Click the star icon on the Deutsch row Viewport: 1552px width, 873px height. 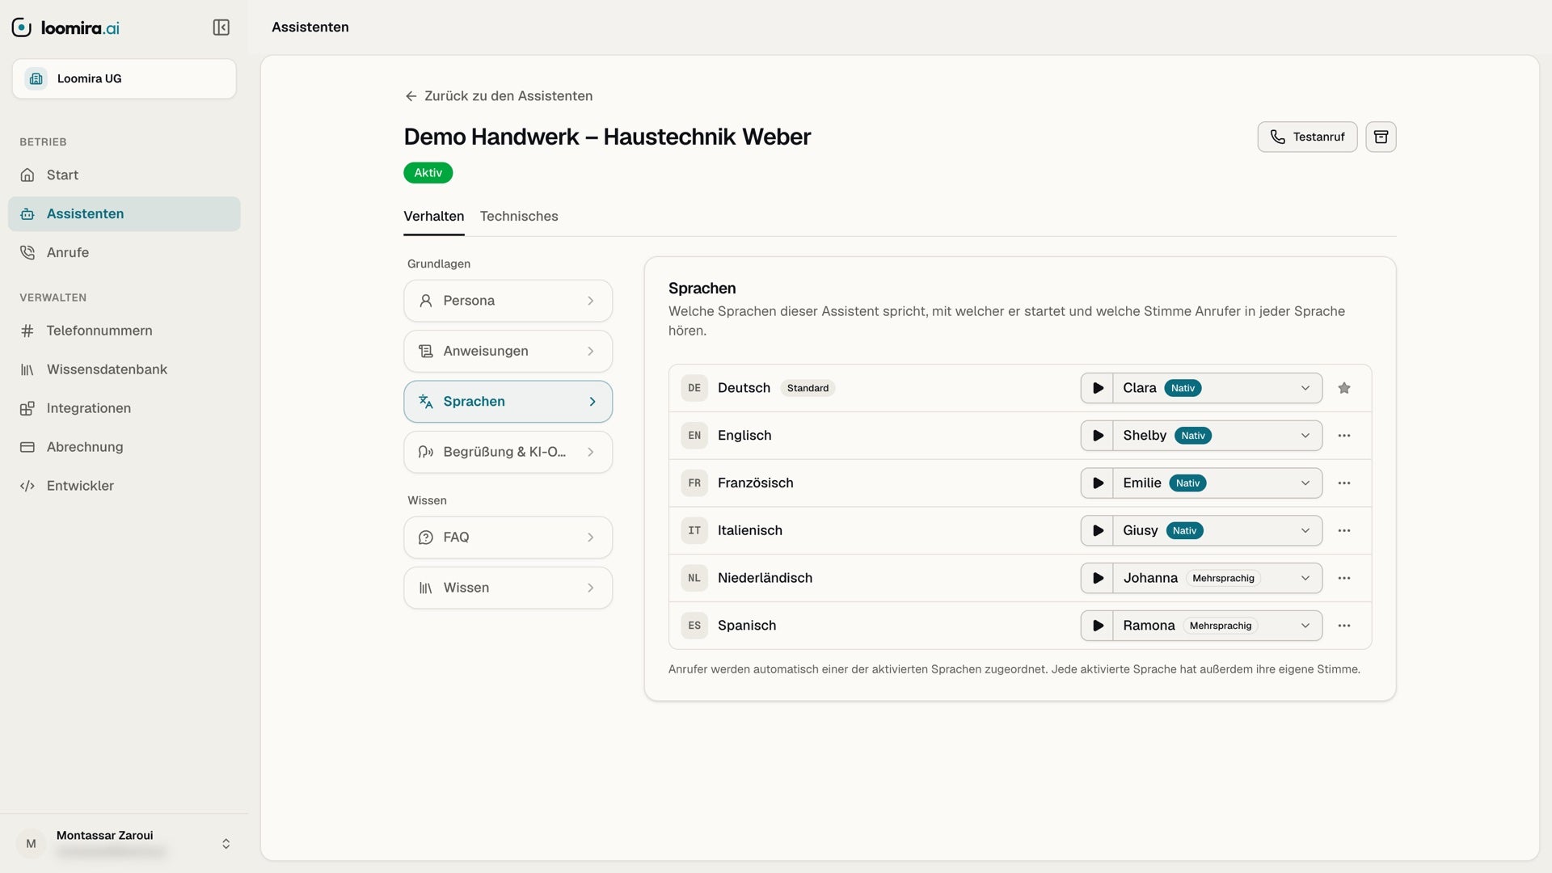1344,388
